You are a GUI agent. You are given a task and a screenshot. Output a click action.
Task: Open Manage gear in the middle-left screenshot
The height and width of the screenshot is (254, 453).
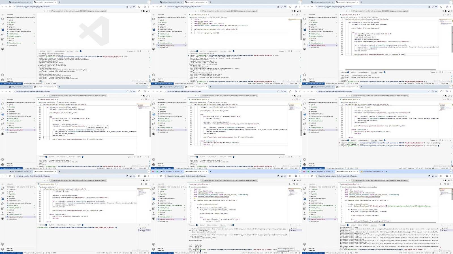click(x=3, y=164)
